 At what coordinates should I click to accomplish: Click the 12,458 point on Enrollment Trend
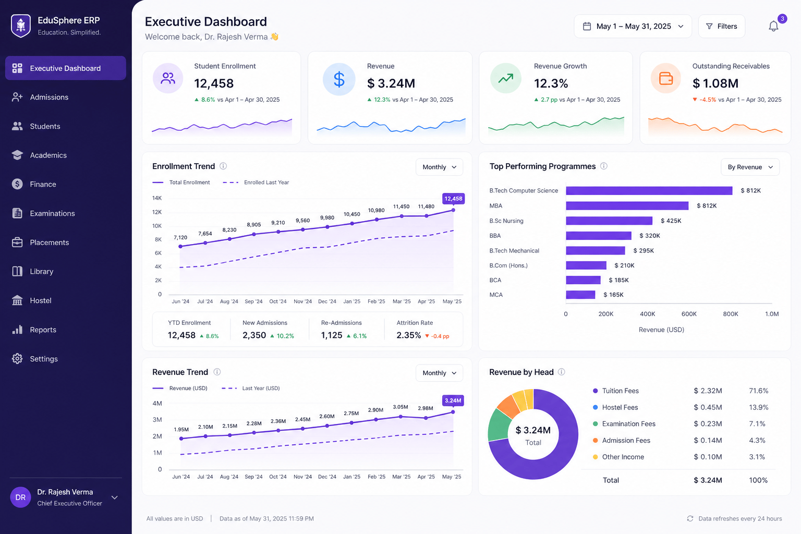pyautogui.click(x=453, y=210)
